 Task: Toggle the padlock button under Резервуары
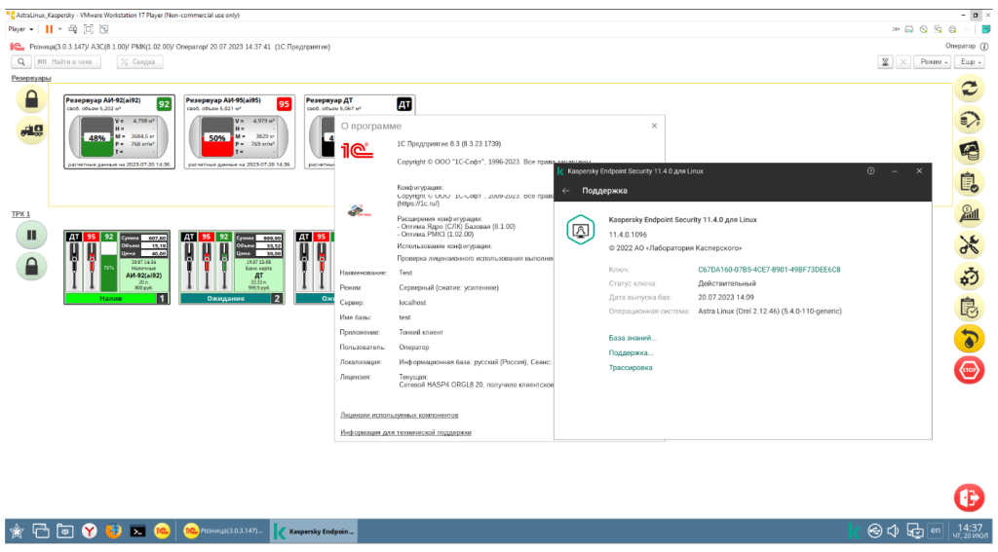[31, 99]
